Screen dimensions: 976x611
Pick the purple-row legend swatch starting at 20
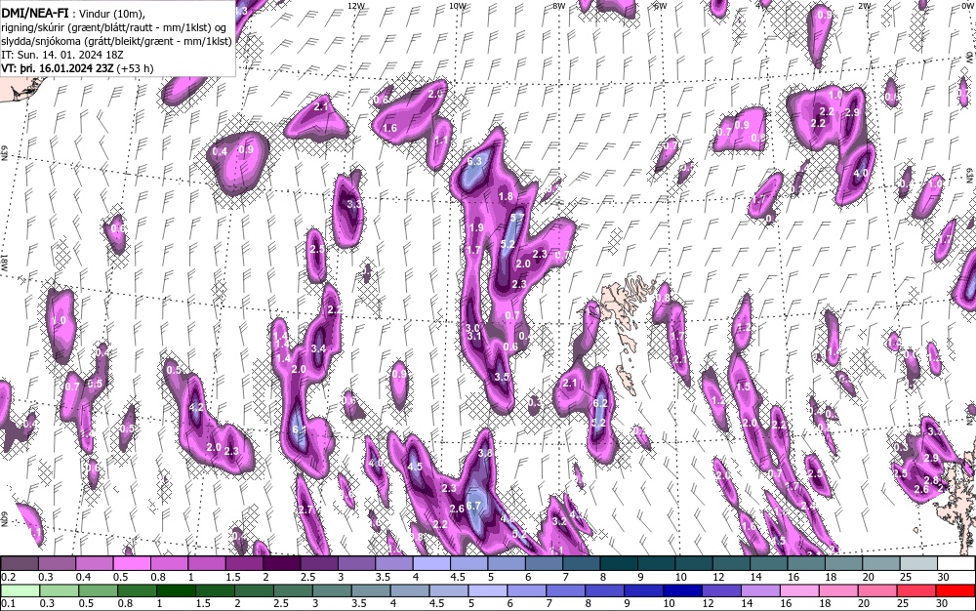coord(881,564)
